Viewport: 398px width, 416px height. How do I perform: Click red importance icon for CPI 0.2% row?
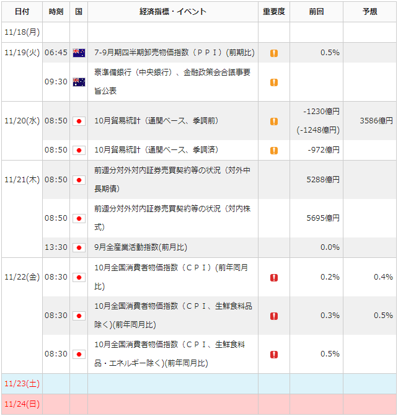(274, 278)
